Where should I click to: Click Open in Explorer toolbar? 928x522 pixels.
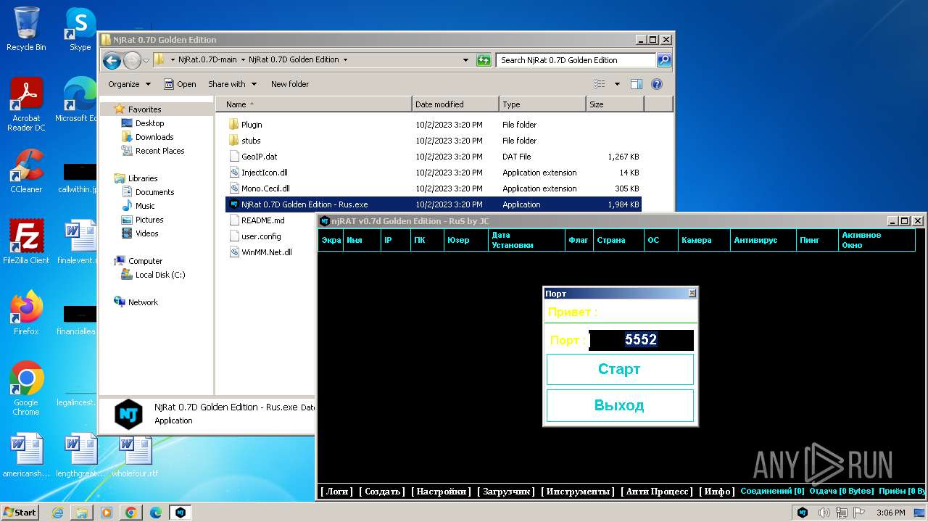(180, 84)
